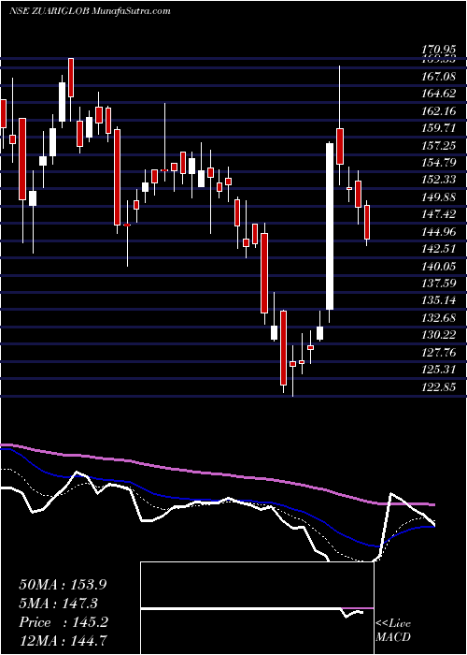The width and height of the screenshot is (467, 655).
Task: Click the last red candlestick on the right
Action: pos(367,223)
